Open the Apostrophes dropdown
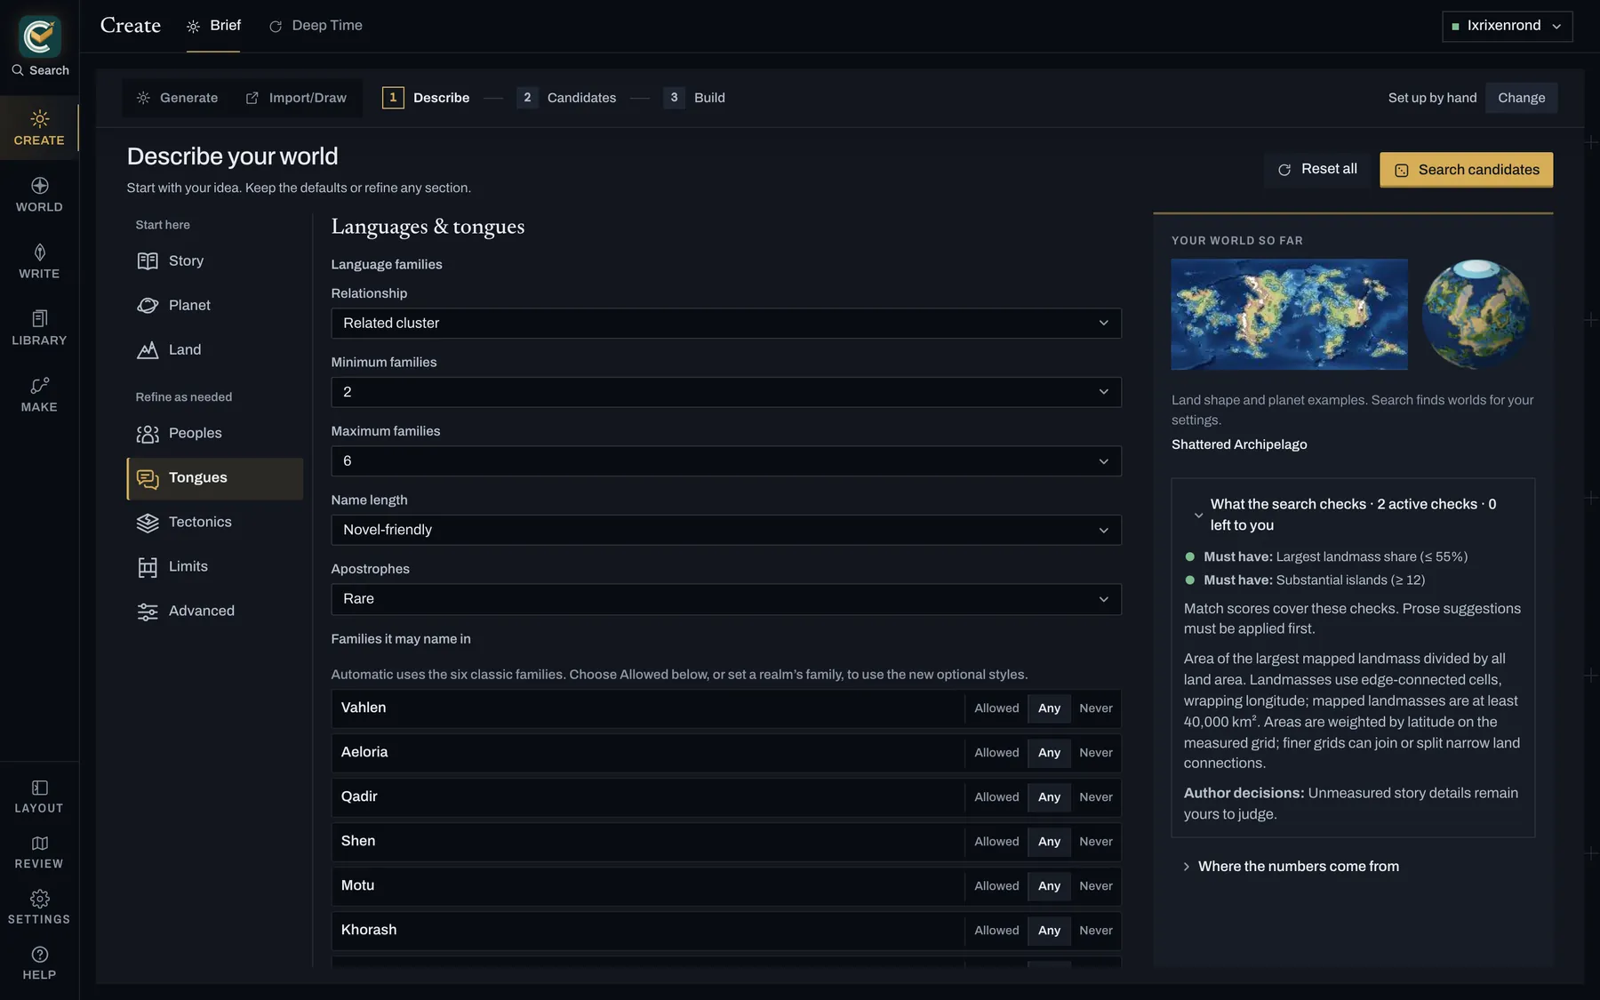1600x1000 pixels. coord(726,599)
